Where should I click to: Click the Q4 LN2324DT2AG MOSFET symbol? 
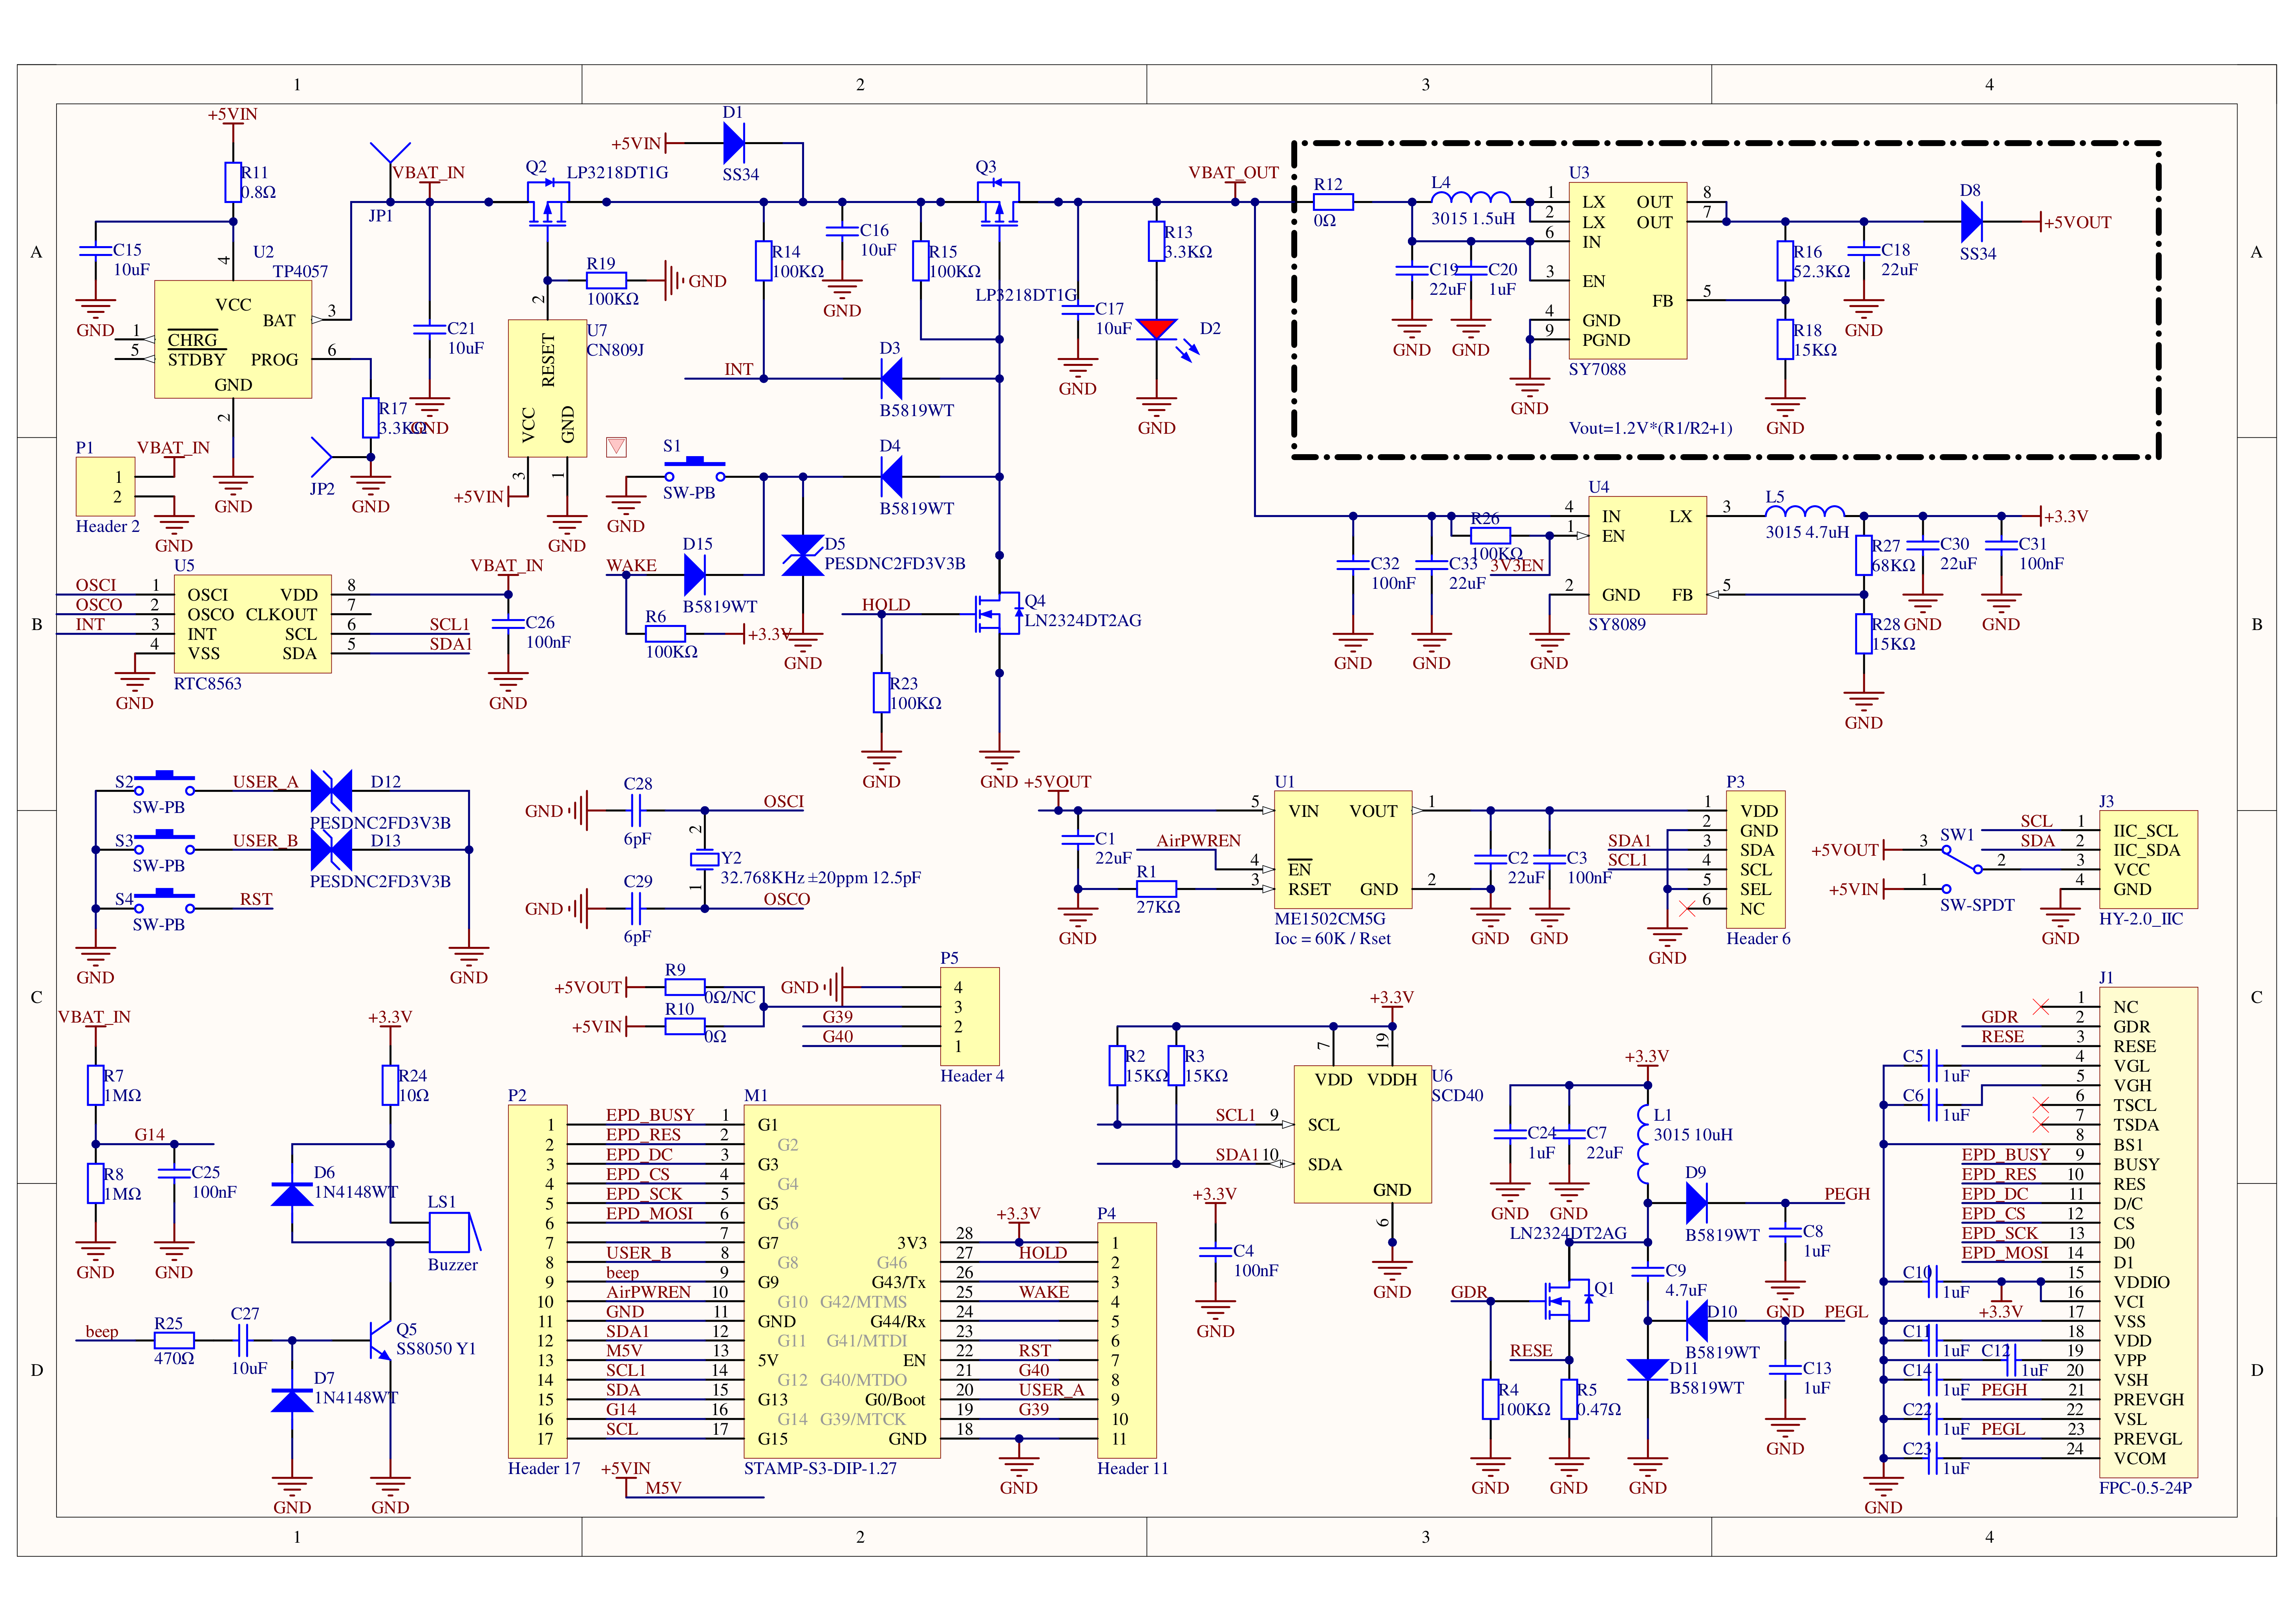tap(998, 613)
